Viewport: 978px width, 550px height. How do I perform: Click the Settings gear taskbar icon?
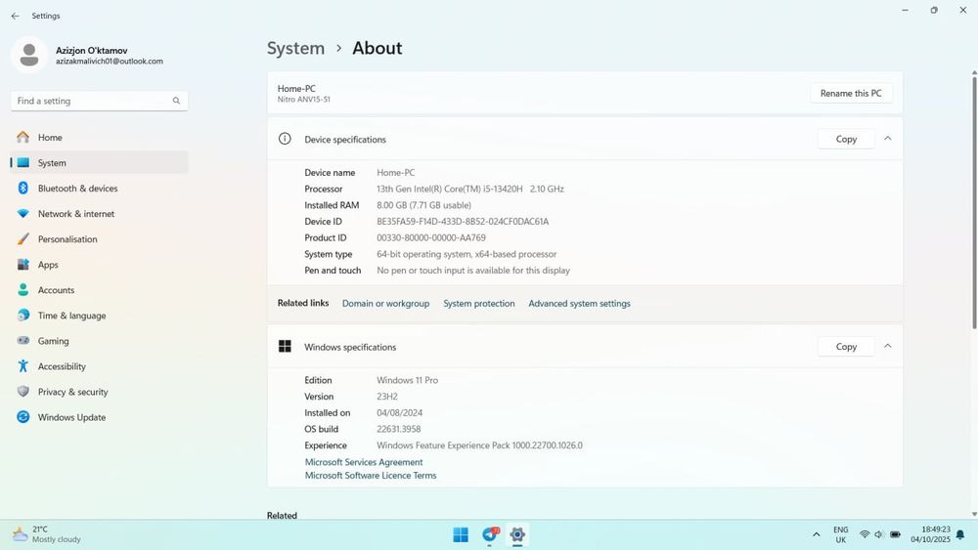[517, 535]
